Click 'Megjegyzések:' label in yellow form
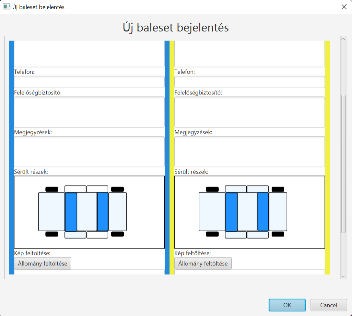 click(193, 132)
